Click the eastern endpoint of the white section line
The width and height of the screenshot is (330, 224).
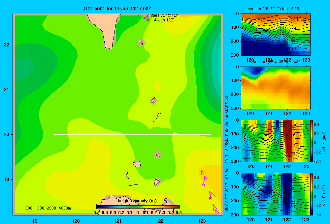pyautogui.click(x=211, y=134)
